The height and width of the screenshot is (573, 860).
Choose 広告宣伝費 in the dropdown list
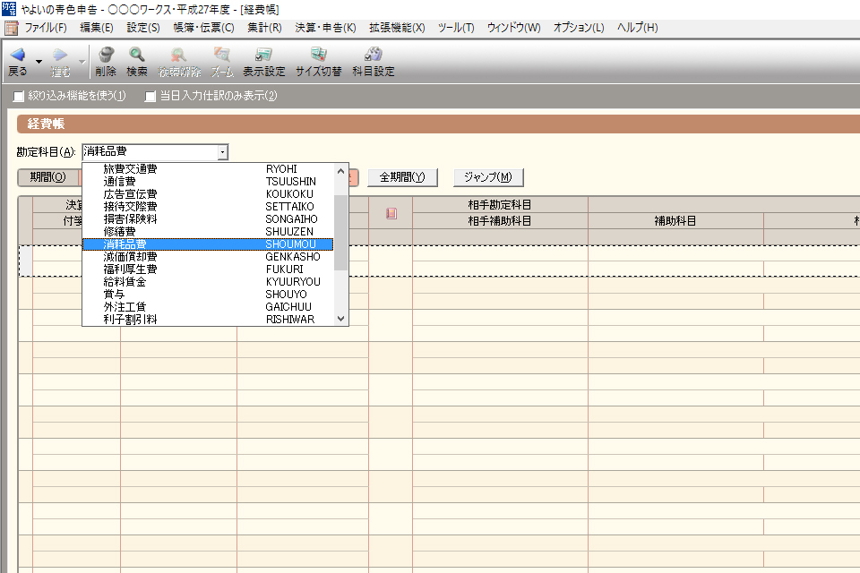click(x=208, y=194)
